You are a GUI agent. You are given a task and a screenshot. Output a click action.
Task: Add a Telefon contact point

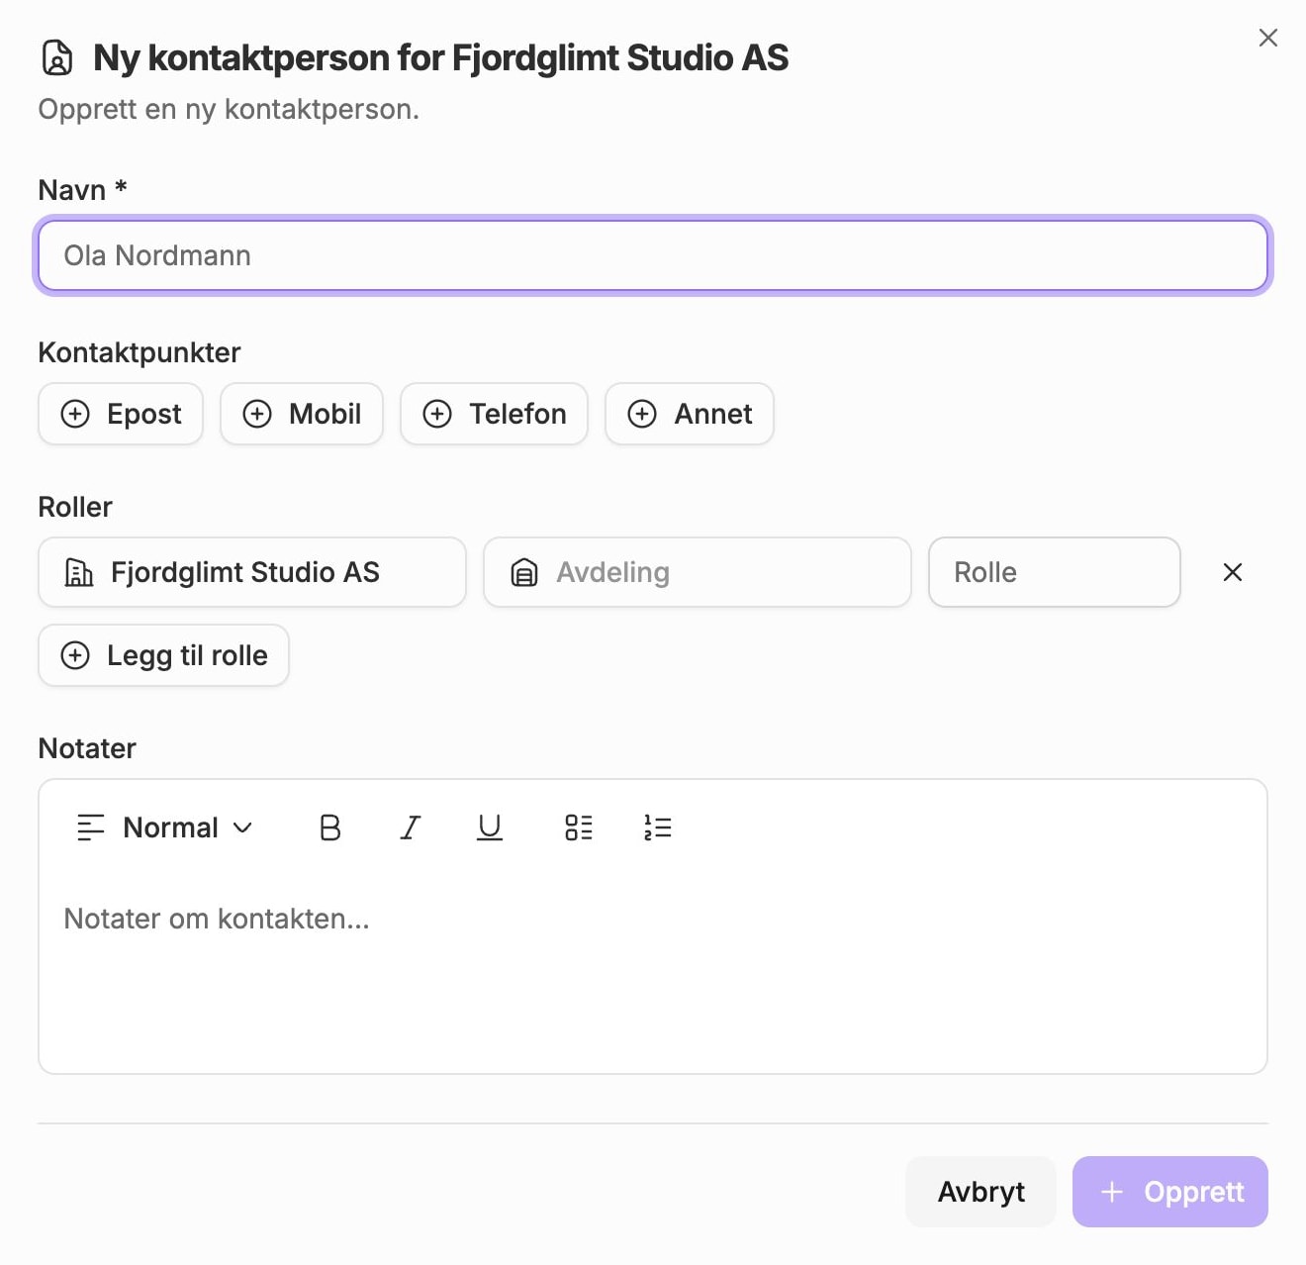click(x=494, y=414)
